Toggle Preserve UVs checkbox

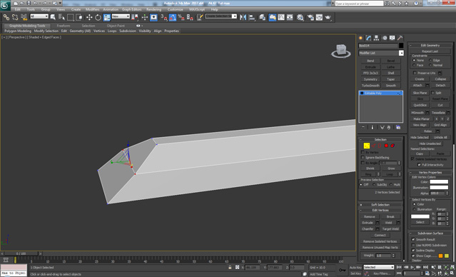(415, 73)
